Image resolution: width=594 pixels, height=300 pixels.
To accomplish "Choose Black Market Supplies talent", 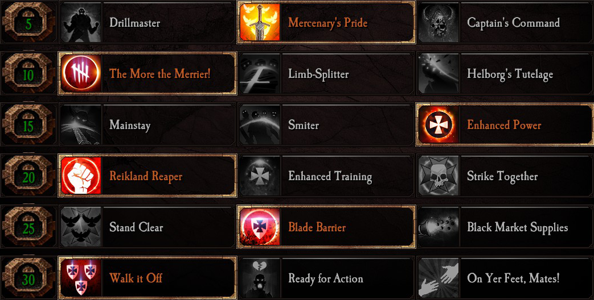I will [x=505, y=227].
